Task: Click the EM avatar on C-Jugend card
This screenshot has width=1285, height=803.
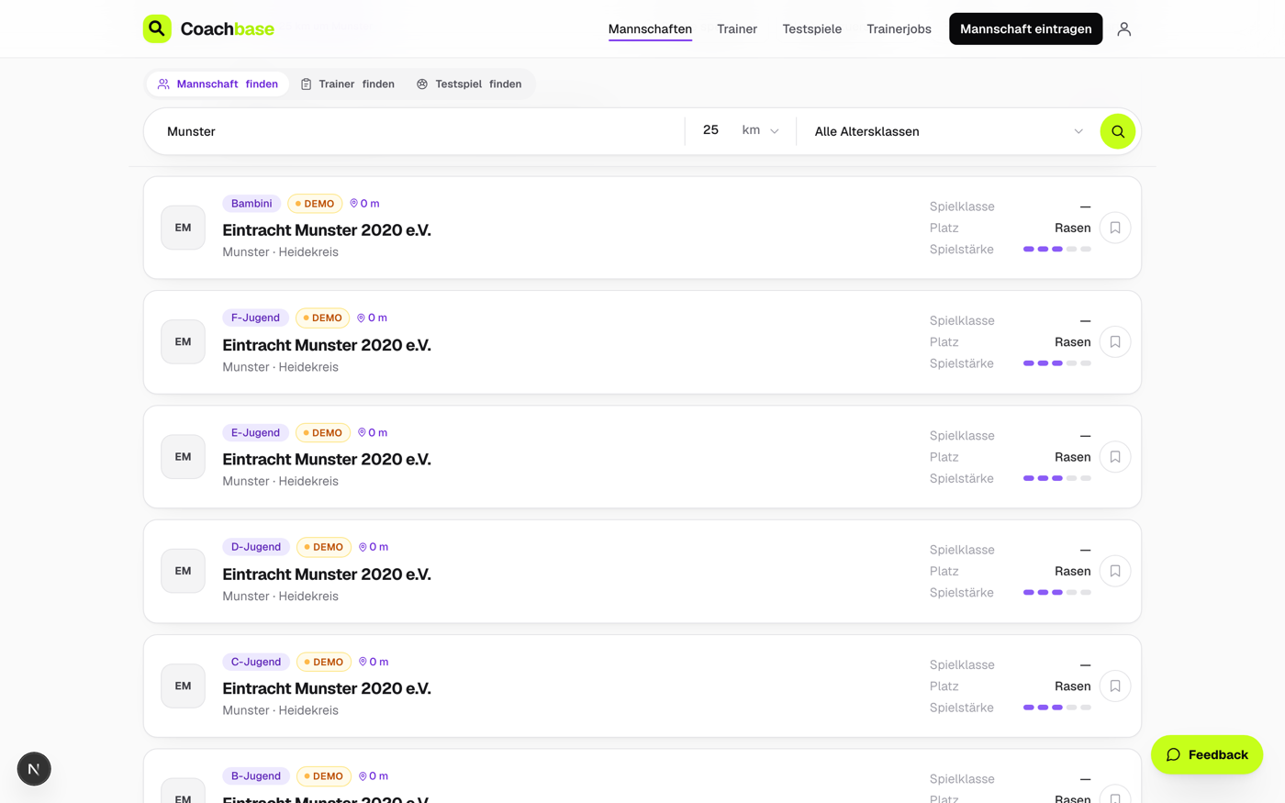Action: coord(184,686)
